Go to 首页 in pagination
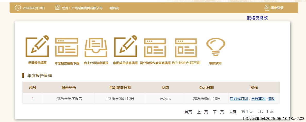306x122 pixels. point(188,112)
